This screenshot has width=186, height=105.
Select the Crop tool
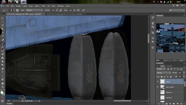tap(3, 32)
